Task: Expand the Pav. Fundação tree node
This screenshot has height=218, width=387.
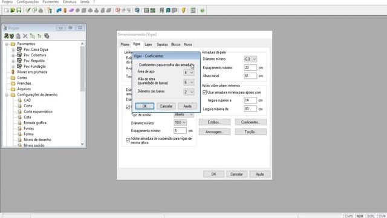Action: (13, 67)
